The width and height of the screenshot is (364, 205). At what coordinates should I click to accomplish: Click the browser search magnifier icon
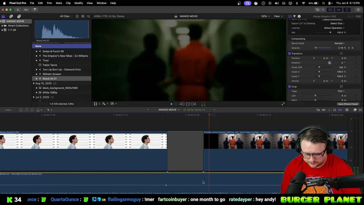click(88, 16)
